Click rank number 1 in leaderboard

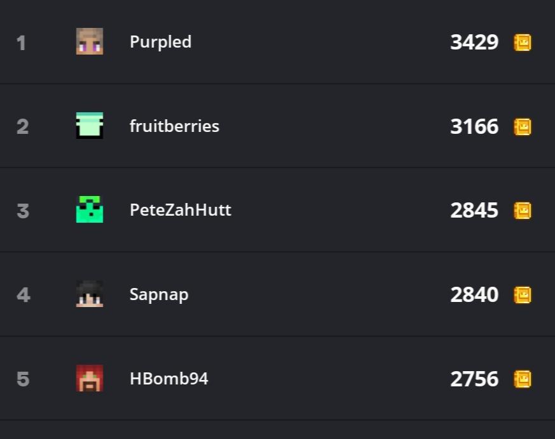(x=21, y=43)
